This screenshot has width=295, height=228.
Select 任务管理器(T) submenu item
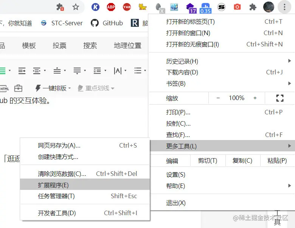click(x=85, y=196)
